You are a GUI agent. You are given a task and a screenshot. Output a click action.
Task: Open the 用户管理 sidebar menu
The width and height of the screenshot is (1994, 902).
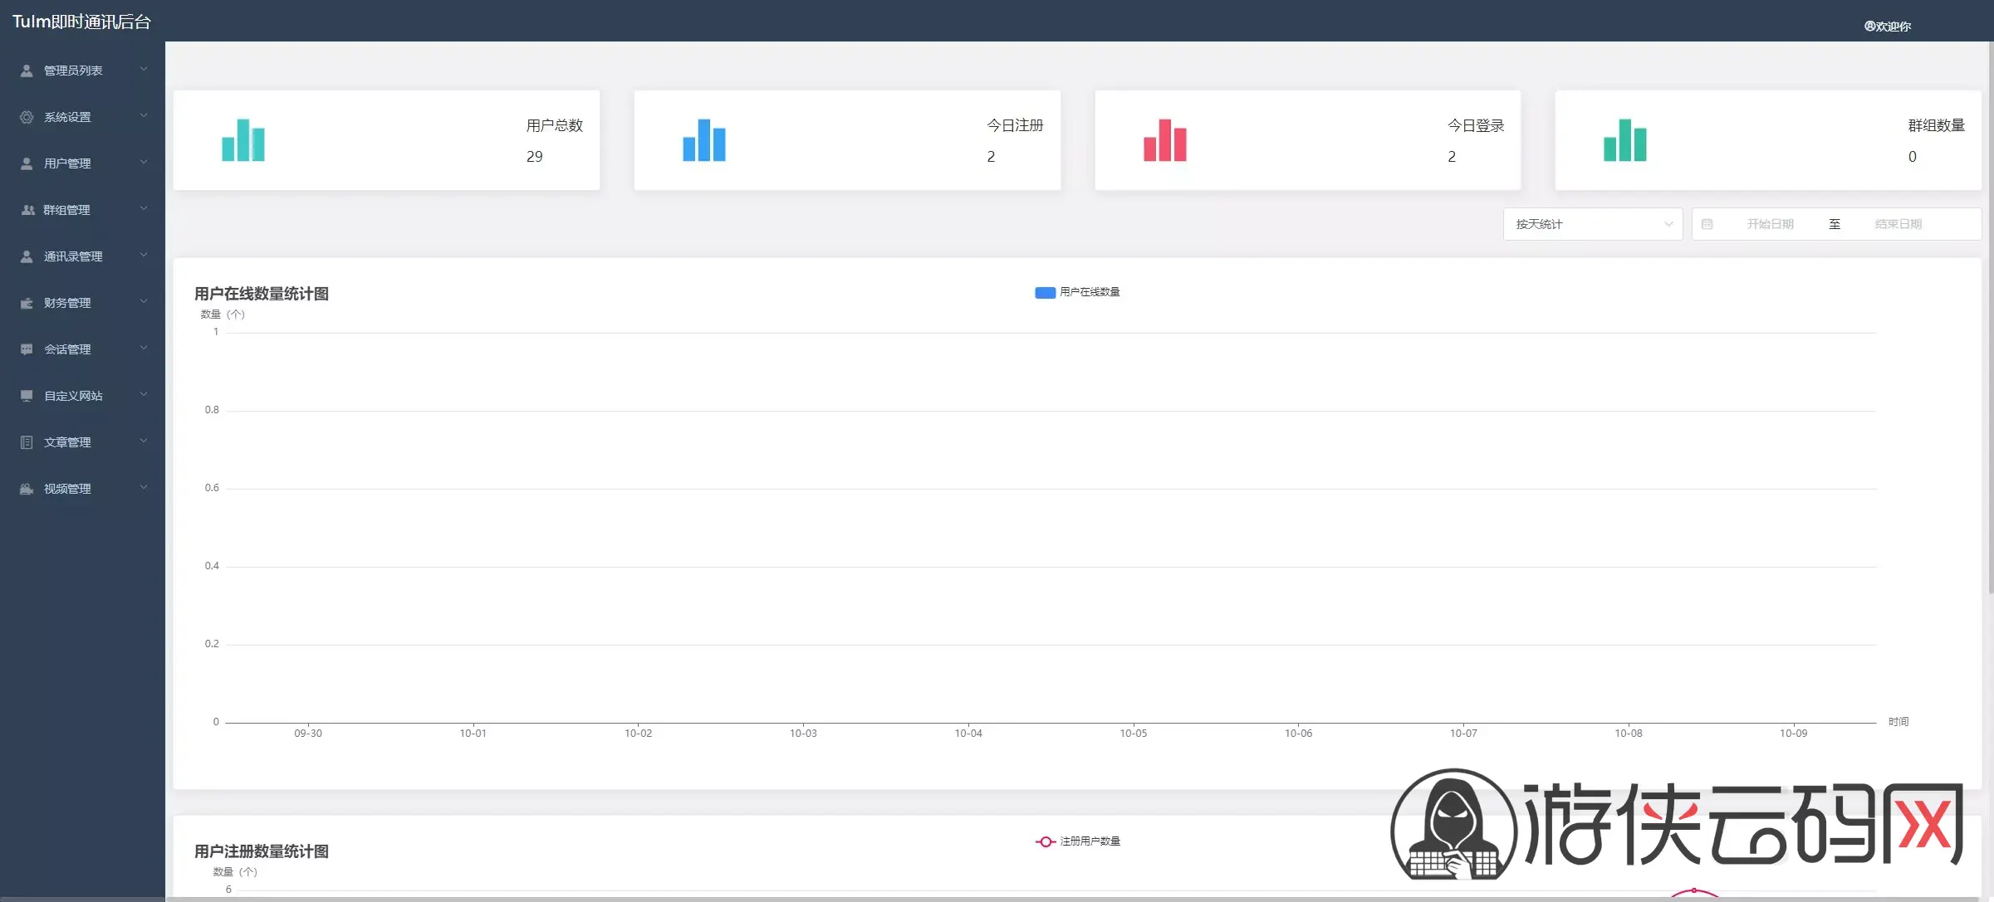[82, 163]
